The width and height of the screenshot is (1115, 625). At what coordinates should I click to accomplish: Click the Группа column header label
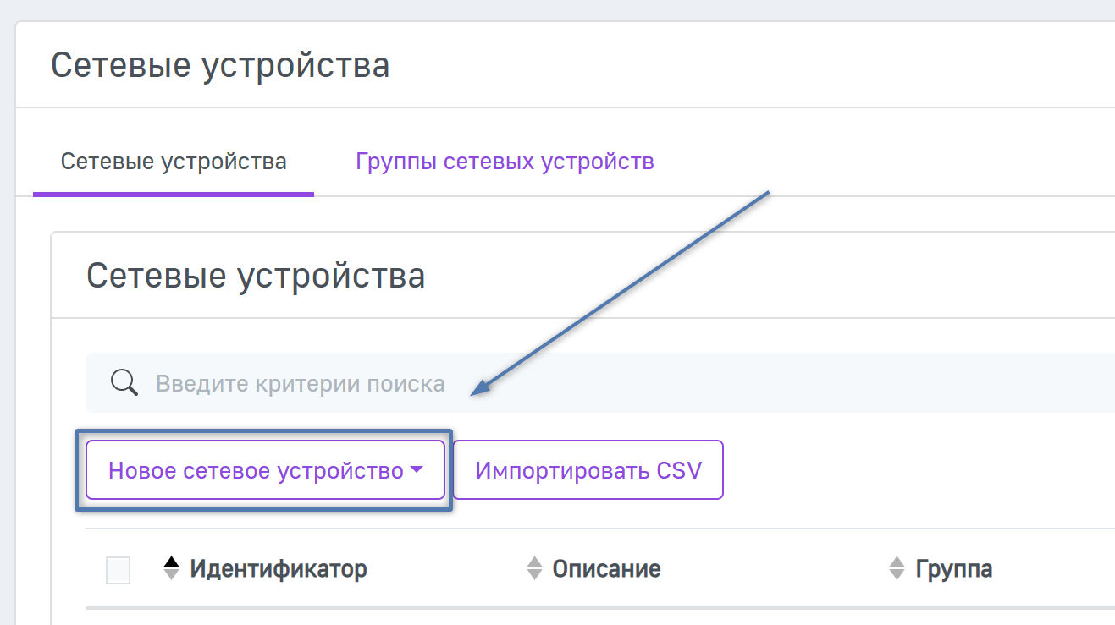pos(953,569)
